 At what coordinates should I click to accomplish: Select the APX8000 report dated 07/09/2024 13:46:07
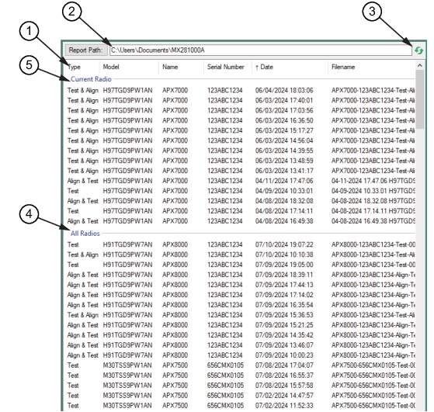click(241, 345)
